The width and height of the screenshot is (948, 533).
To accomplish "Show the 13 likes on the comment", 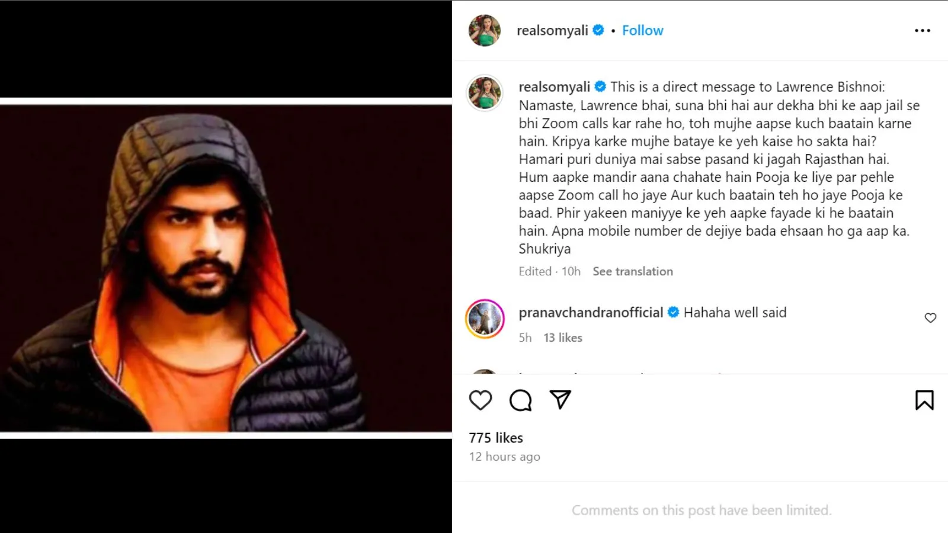I will [x=563, y=338].
